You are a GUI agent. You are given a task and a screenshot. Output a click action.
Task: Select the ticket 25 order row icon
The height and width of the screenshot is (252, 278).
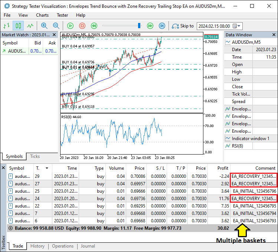click(11, 191)
